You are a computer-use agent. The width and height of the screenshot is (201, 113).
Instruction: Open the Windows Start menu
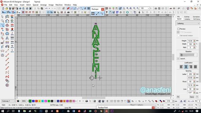pos(3,111)
